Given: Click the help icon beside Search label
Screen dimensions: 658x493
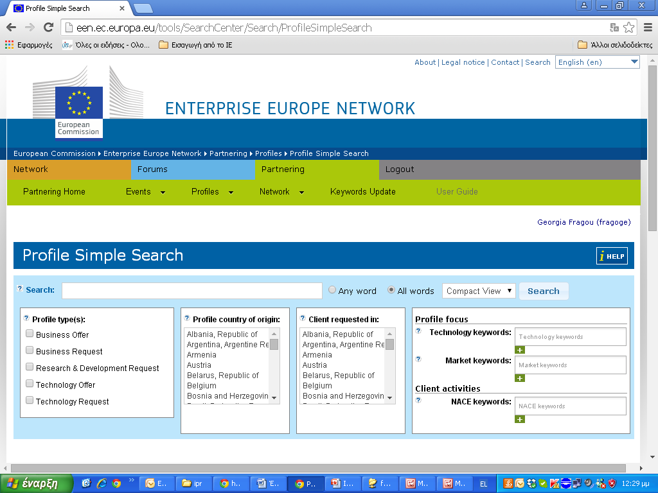Looking at the screenshot, I should click(20, 288).
